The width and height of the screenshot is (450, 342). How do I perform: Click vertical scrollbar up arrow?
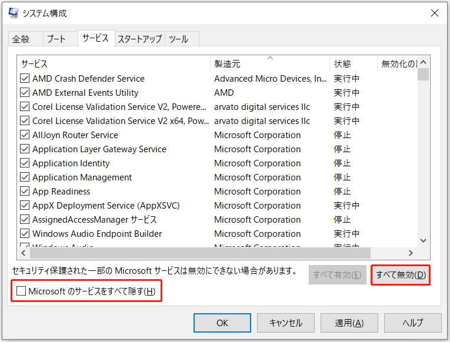pyautogui.click(x=424, y=62)
